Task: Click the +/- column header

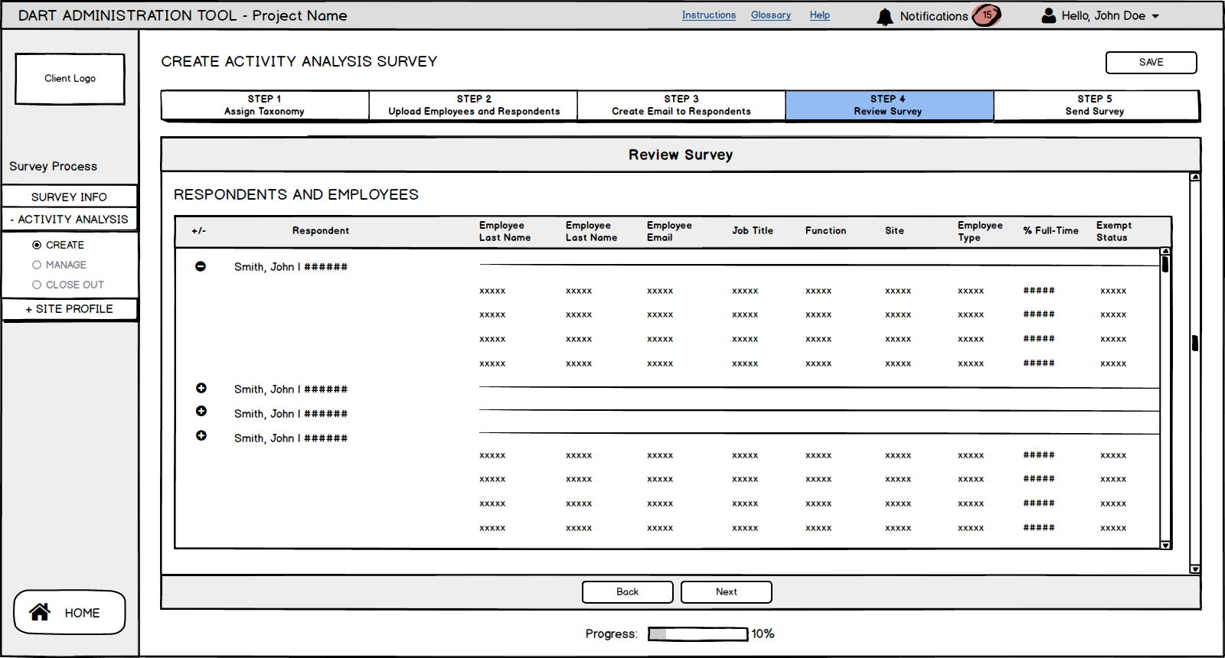Action: 199,231
